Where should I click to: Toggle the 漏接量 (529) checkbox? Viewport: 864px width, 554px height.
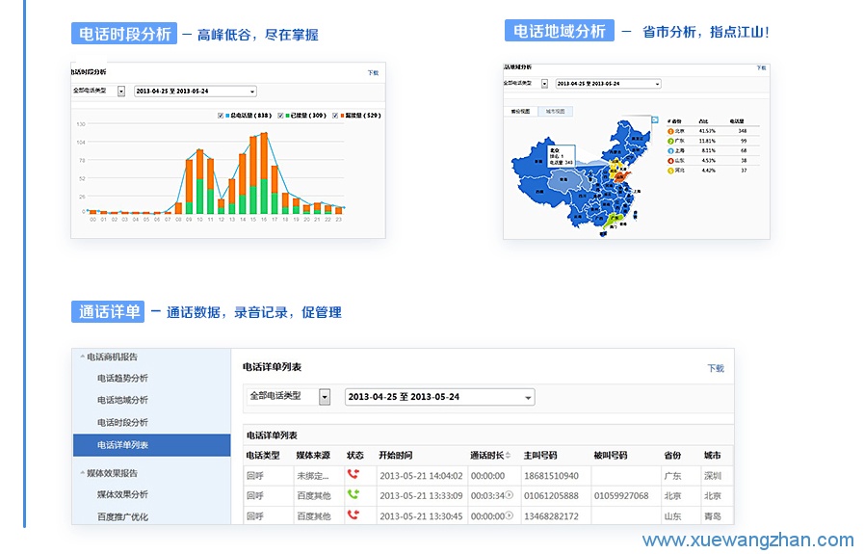[335, 115]
